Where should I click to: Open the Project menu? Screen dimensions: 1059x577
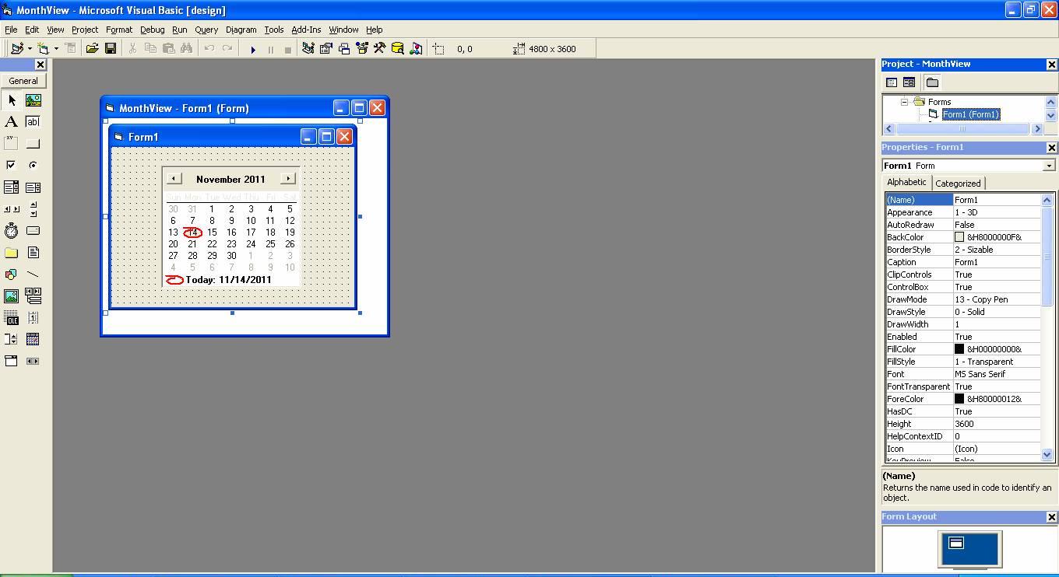[x=85, y=30]
